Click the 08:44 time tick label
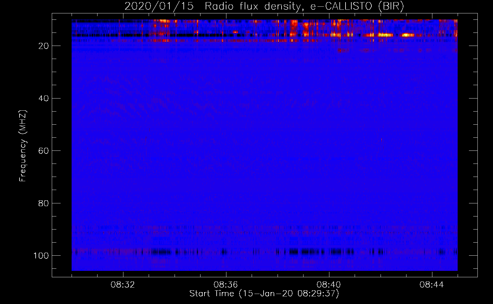 pyautogui.click(x=432, y=285)
